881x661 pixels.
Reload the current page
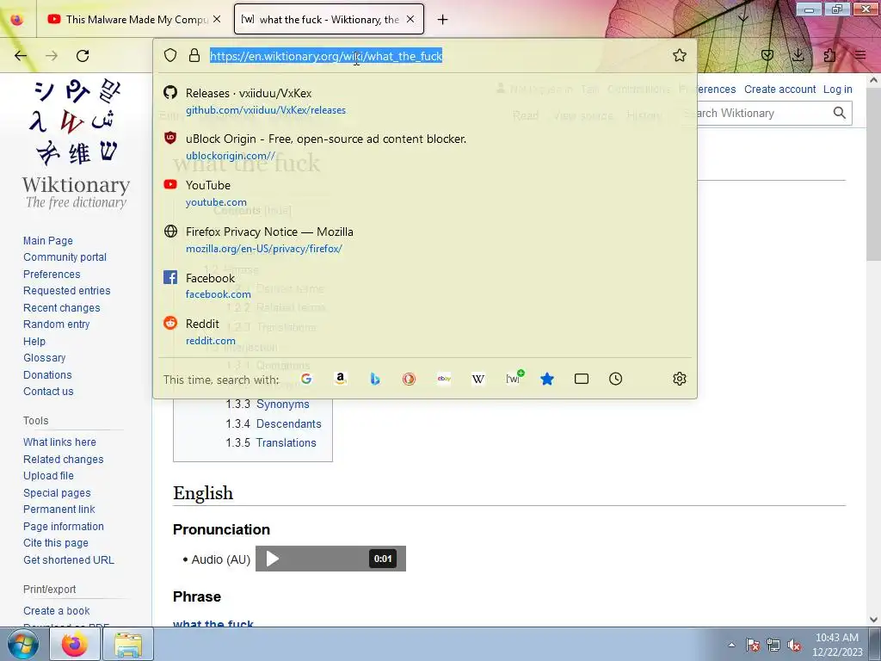click(x=83, y=55)
